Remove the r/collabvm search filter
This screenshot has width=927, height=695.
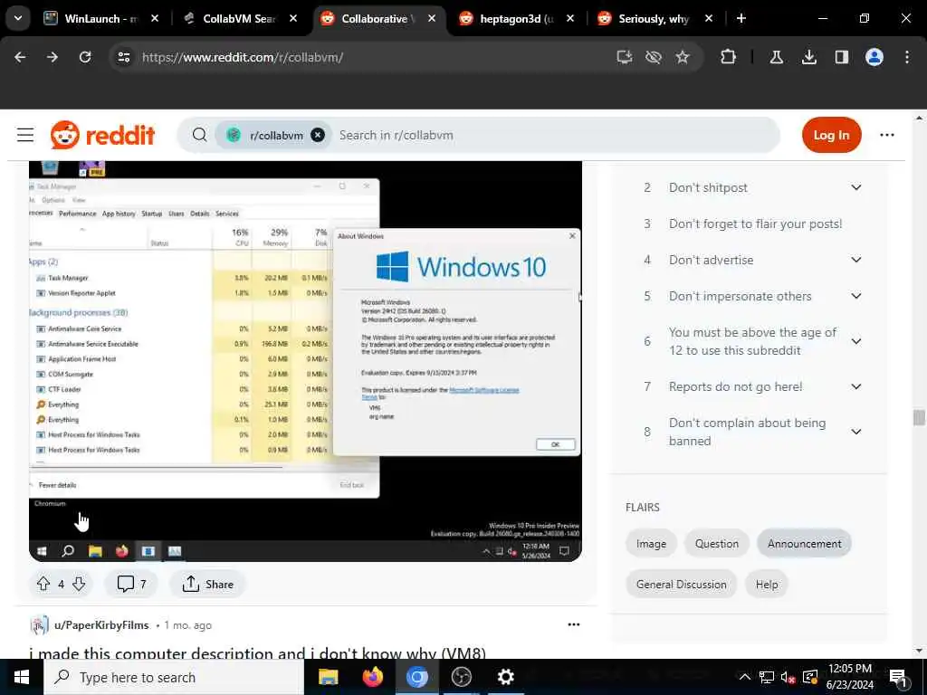click(318, 135)
